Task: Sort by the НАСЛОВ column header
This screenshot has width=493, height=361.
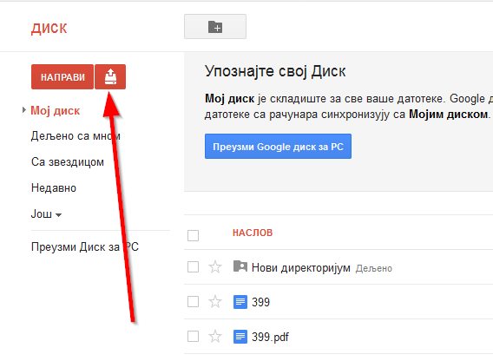Action: (253, 233)
